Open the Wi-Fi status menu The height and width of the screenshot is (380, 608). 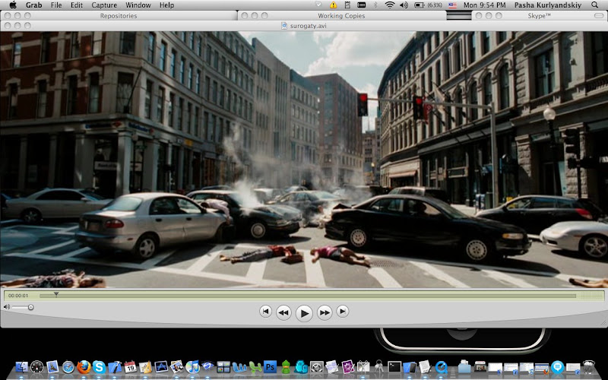390,5
